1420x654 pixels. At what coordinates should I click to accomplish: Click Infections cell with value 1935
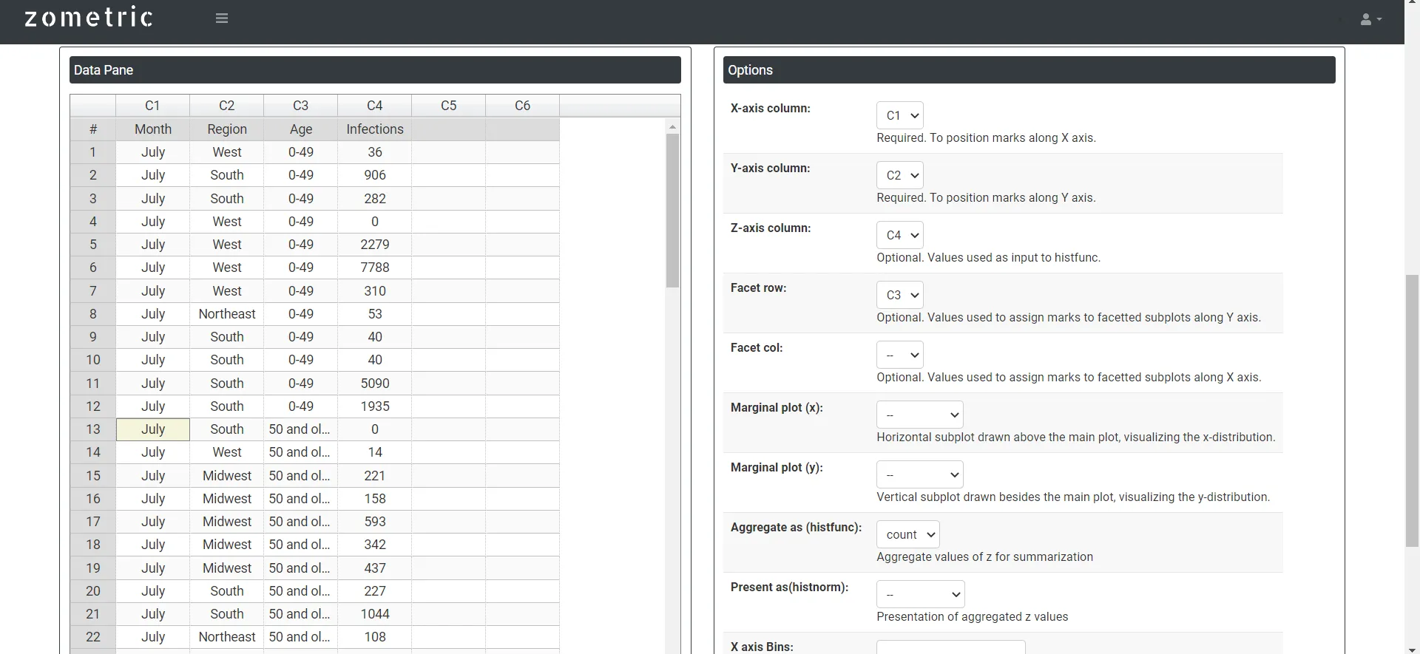coord(375,406)
